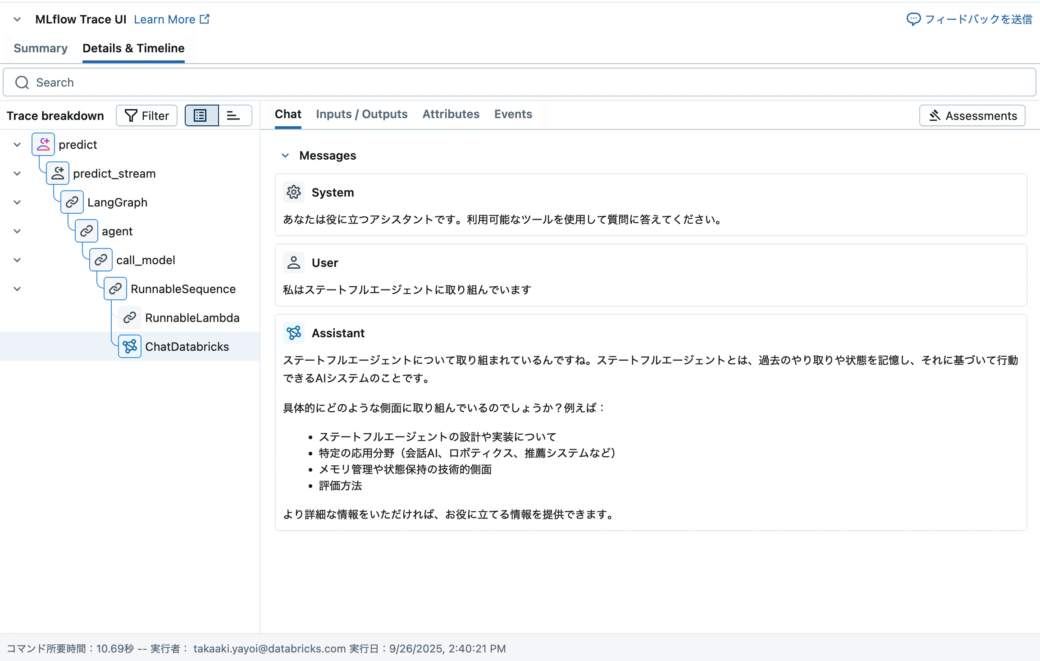Click the Assistant role heading
Screen dimensions: 1040x661
coord(338,333)
